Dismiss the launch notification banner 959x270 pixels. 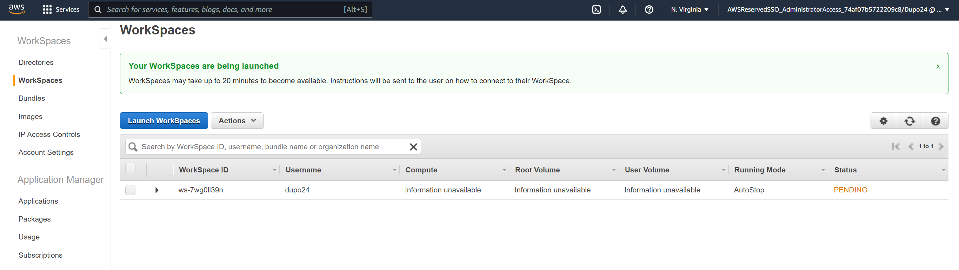pos(938,67)
